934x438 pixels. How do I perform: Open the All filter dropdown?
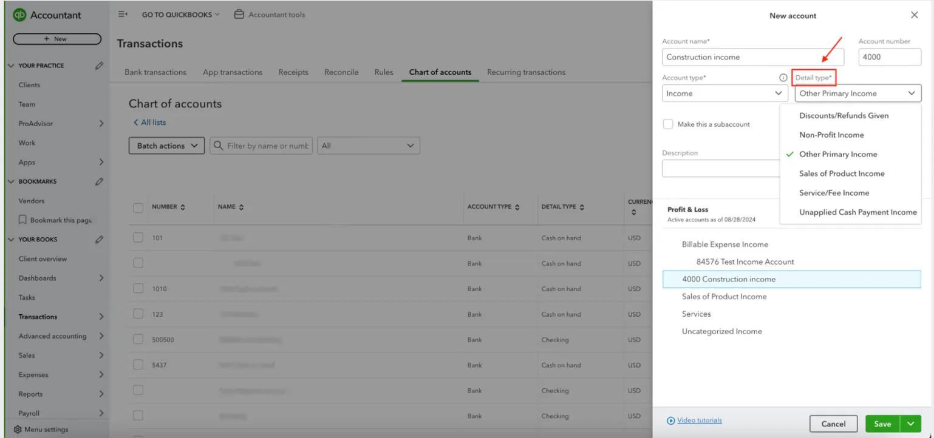[369, 146]
